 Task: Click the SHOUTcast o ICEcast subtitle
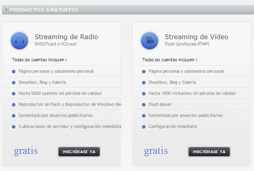(x=55, y=44)
